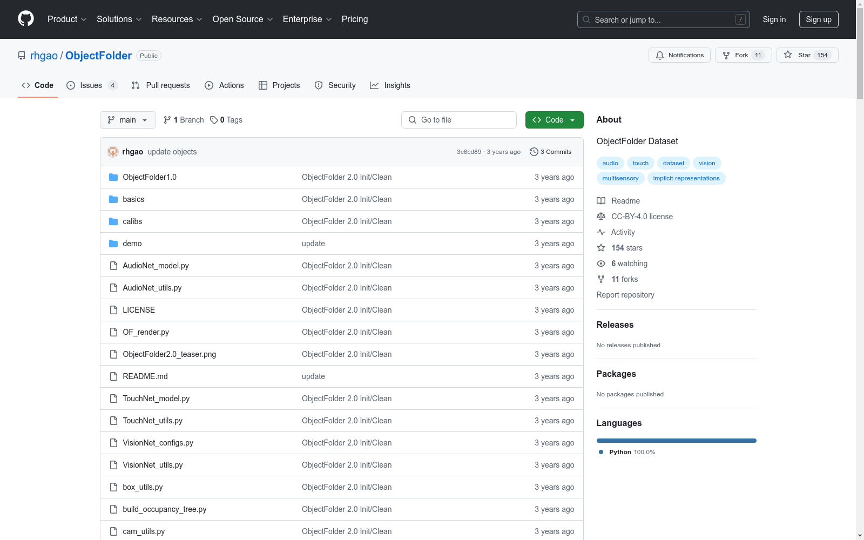The height and width of the screenshot is (540, 864).
Task: Switch to the Actions tab
Action: click(x=225, y=85)
